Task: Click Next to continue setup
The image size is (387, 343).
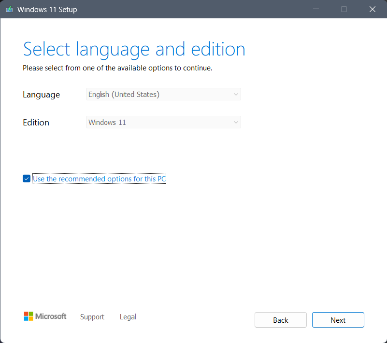Action: [x=338, y=320]
